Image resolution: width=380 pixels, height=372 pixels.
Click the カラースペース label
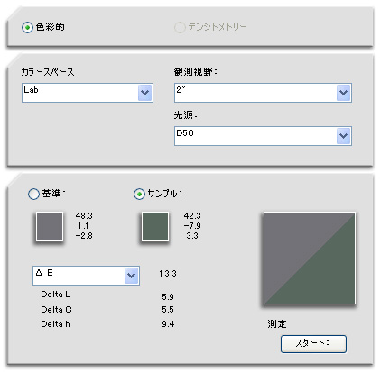point(48,72)
